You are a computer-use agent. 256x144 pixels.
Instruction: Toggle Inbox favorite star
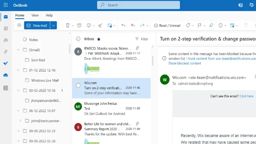pos(99,39)
